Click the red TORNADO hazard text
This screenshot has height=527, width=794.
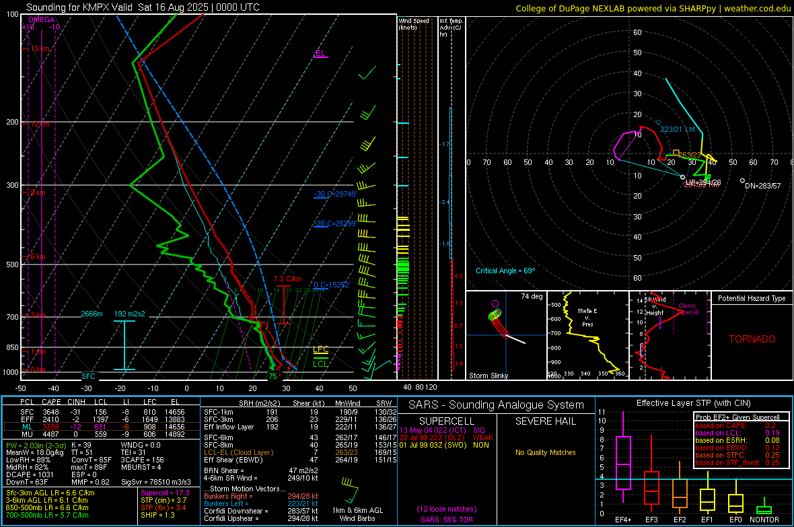tap(752, 339)
